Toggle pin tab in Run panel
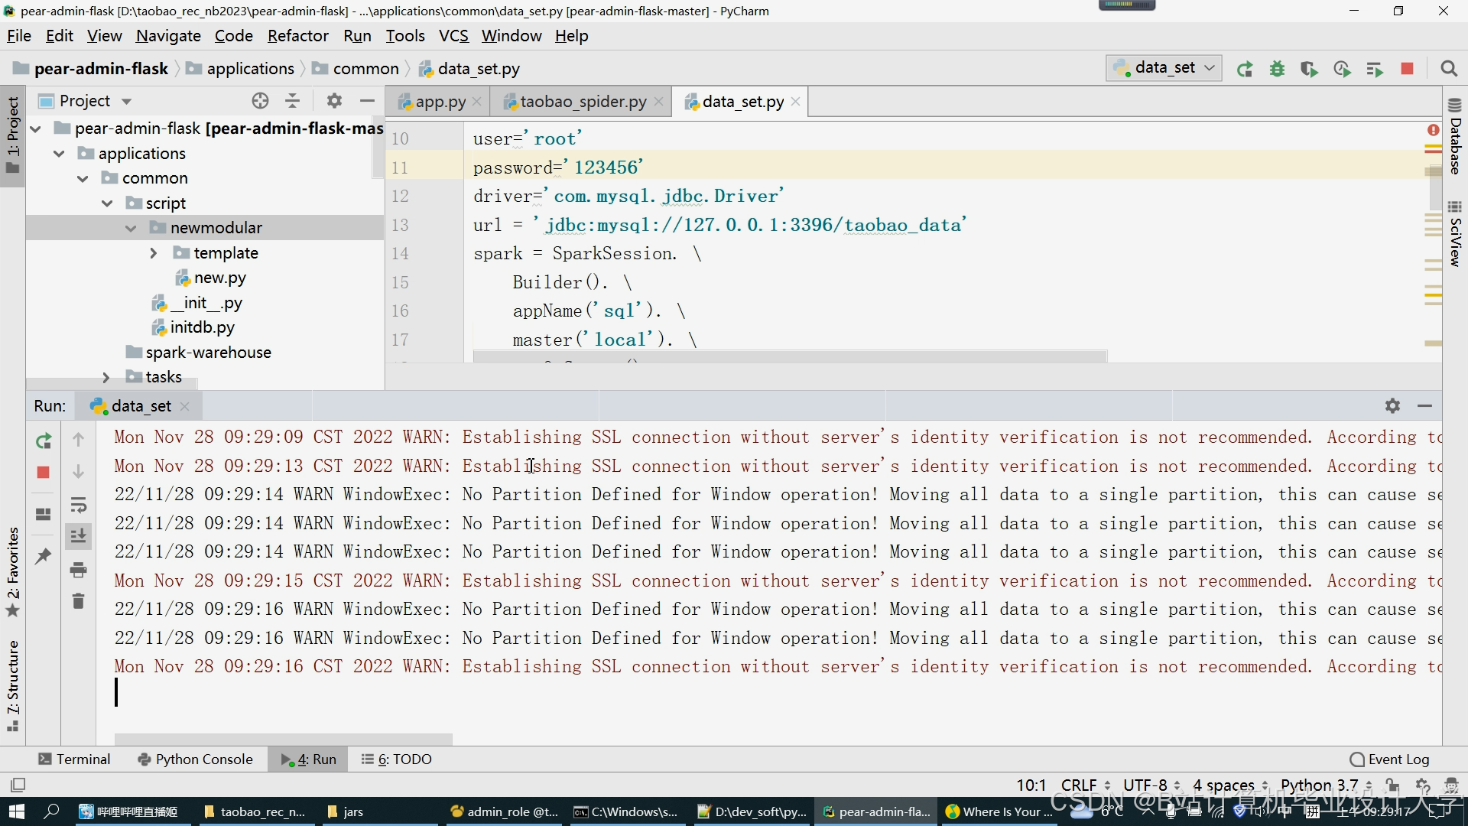 point(44,556)
